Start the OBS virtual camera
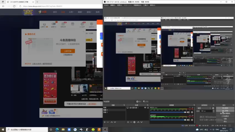Screen dimensions: 235x132 click(225, 114)
